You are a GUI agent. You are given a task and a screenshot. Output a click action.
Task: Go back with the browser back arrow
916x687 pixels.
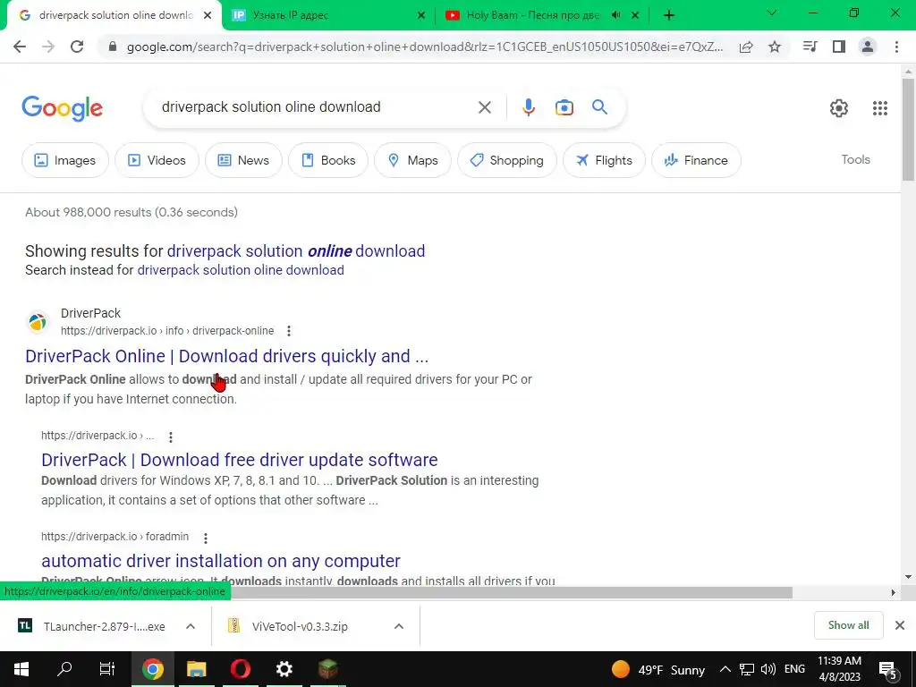(20, 47)
